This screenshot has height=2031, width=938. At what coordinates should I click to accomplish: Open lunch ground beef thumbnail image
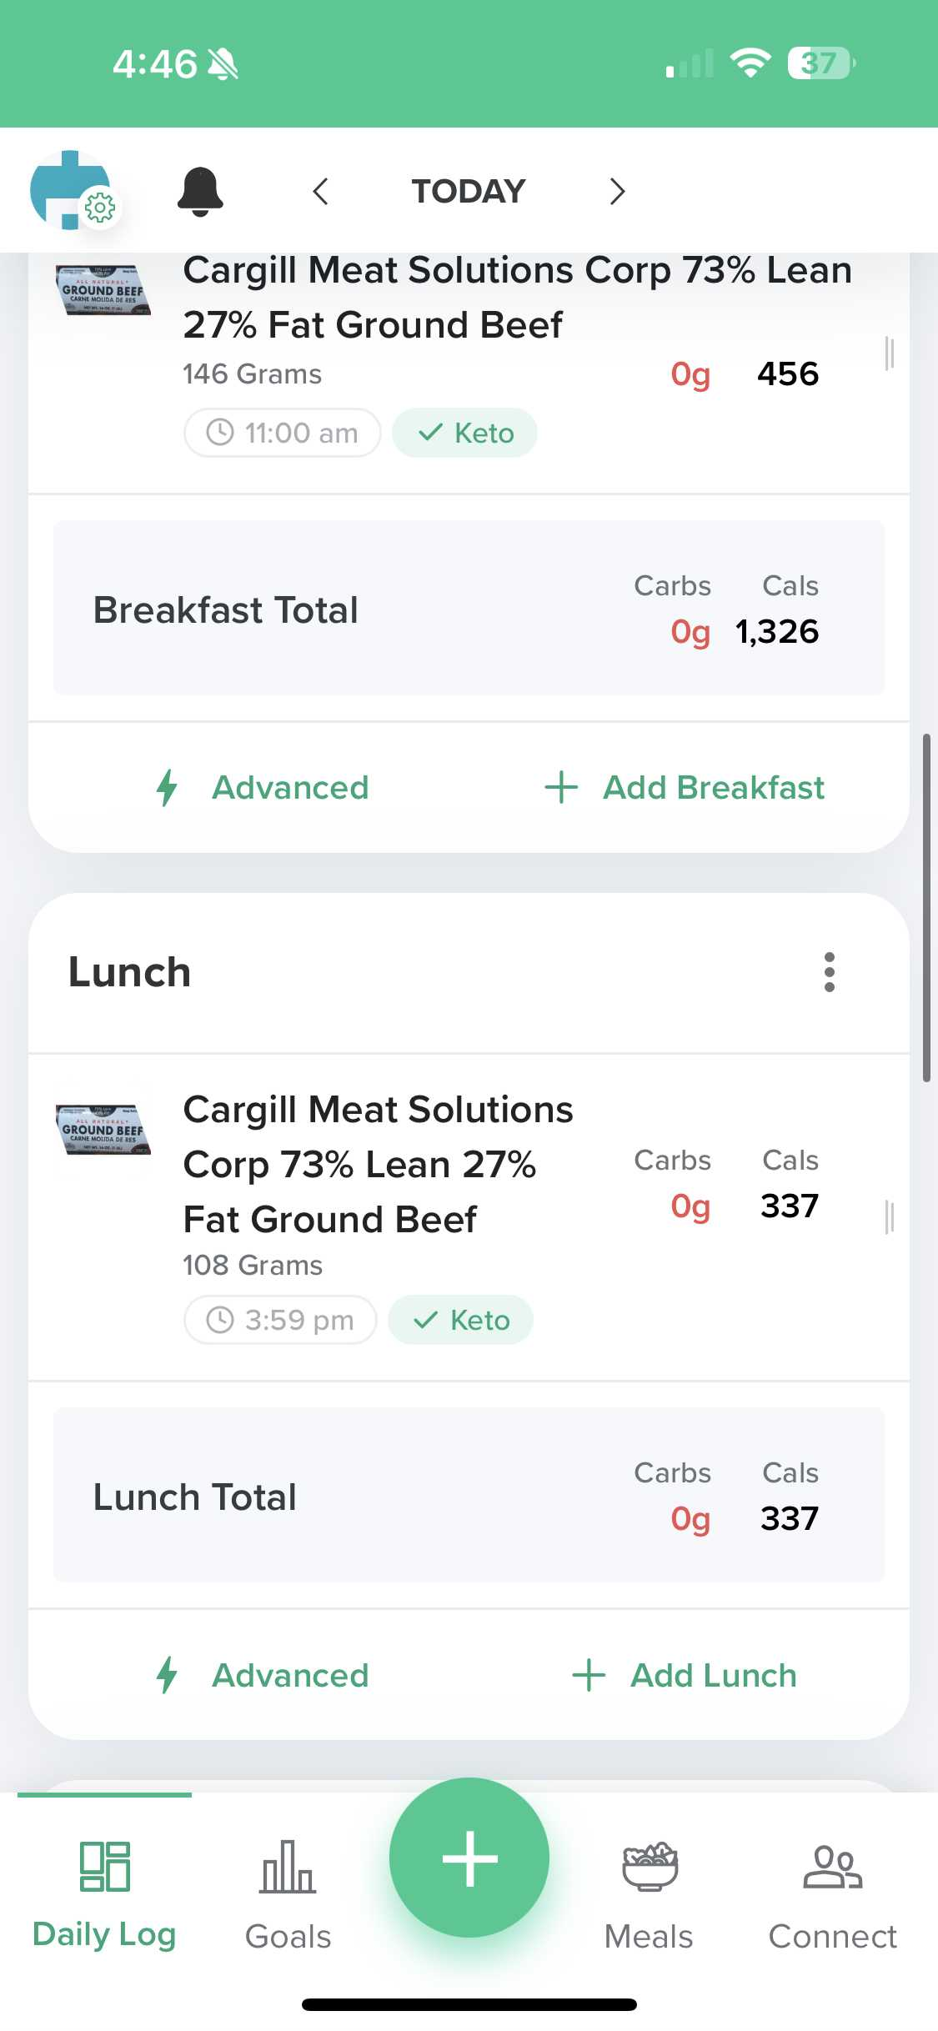(x=103, y=1131)
